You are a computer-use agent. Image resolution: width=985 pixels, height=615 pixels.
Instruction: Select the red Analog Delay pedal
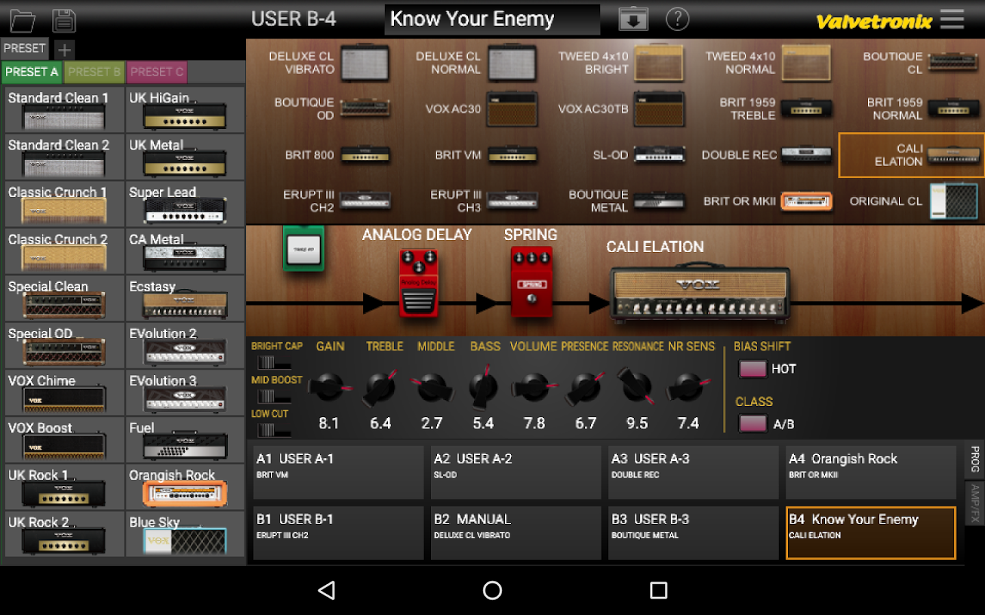[418, 283]
